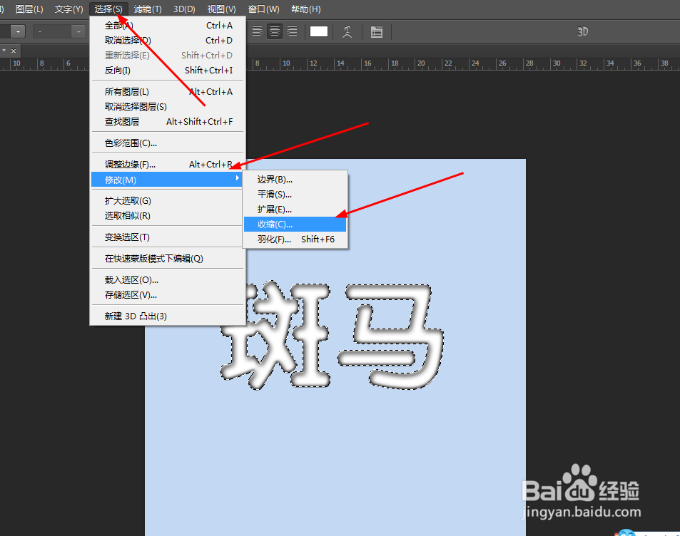Screen dimensions: 680x536
Task: Choose the 羽化(F) command
Action: tap(274, 239)
